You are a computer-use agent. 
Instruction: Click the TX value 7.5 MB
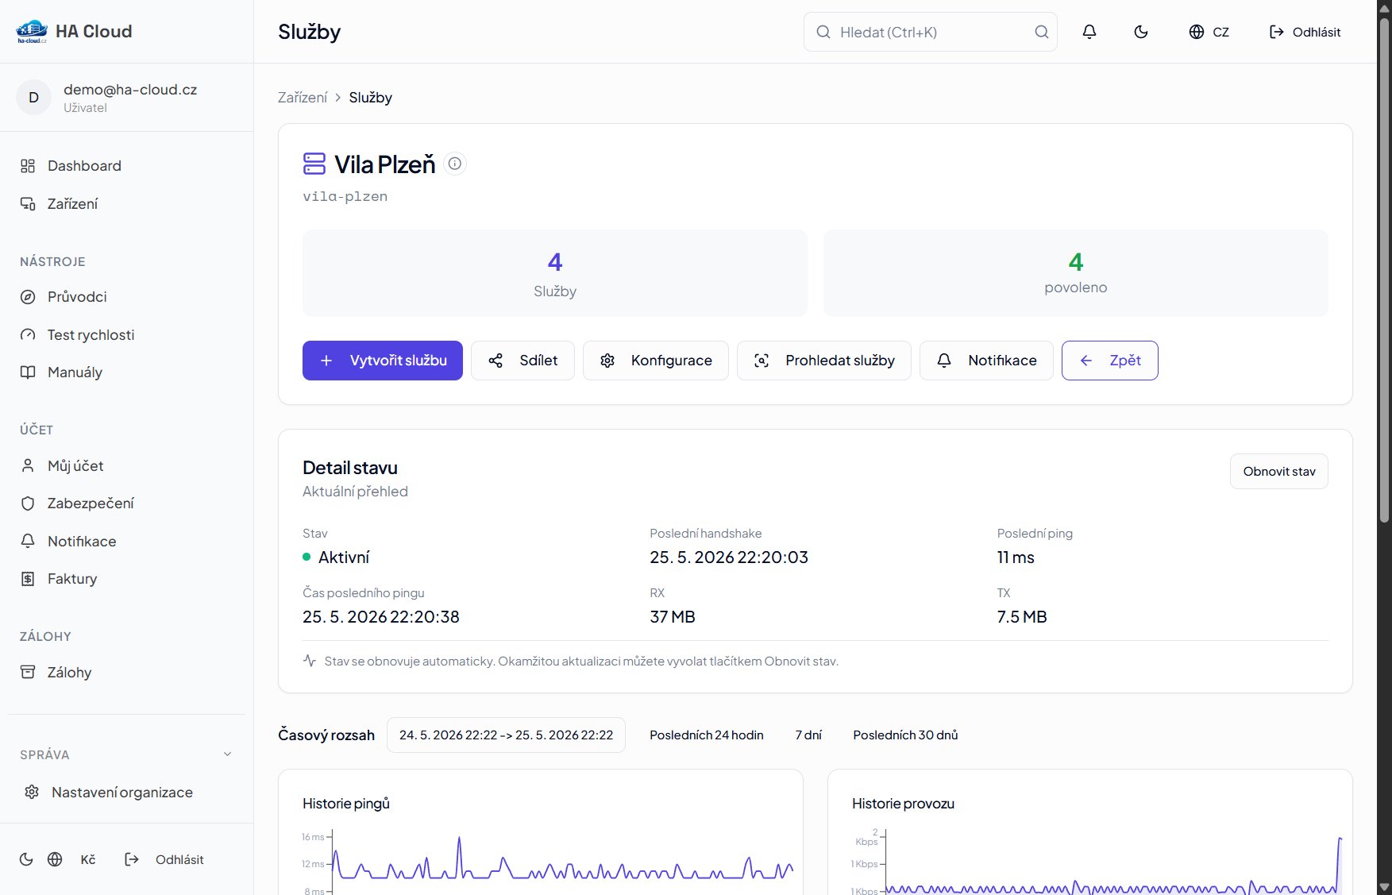click(x=1022, y=617)
